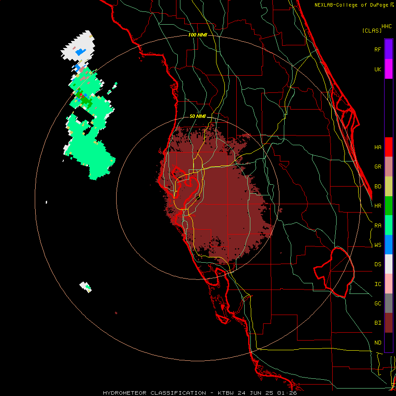The width and height of the screenshot is (396, 396).
Task: Click the ND legend label text
Action: click(378, 343)
